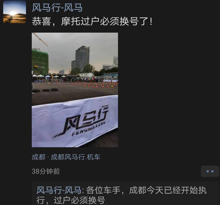The width and height of the screenshot is (220, 205).
Task: Tap the two-dot like and comment button
Action: (210, 171)
